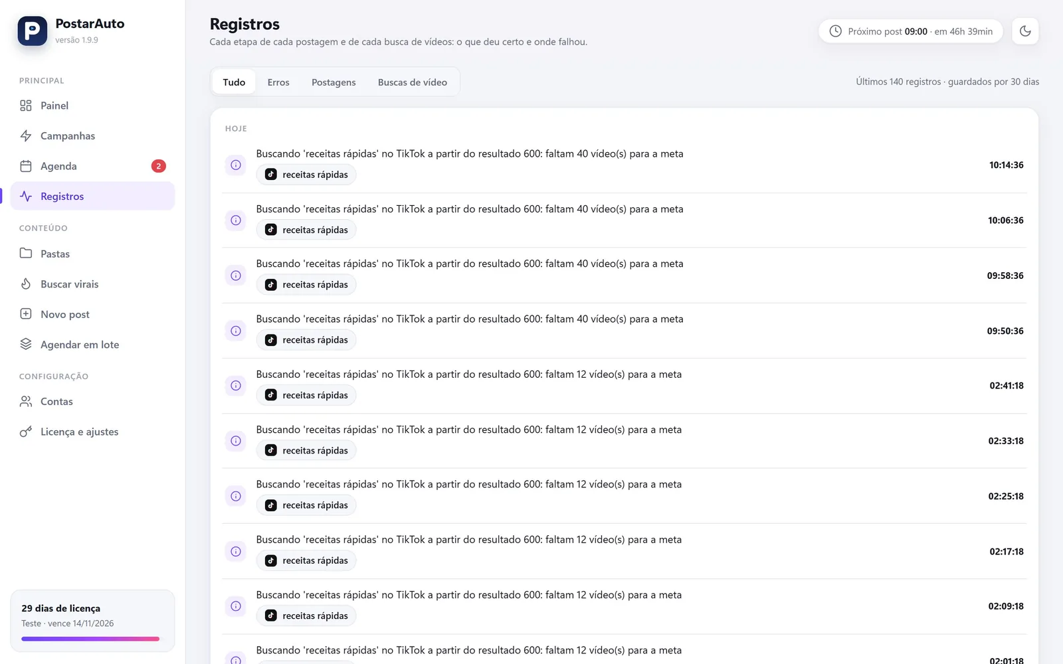Click the 10:06:36 timestamp
Viewport: 1063px width, 664px height.
[1005, 220]
